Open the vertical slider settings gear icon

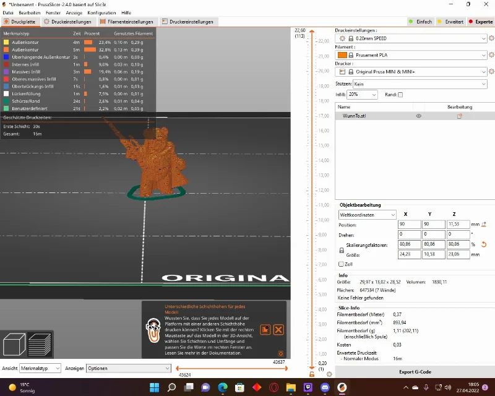point(329,374)
